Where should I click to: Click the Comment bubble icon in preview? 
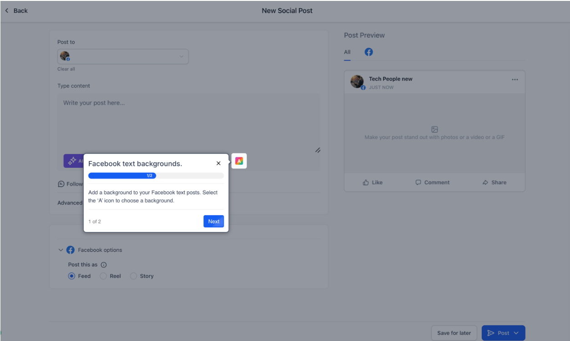tap(418, 182)
